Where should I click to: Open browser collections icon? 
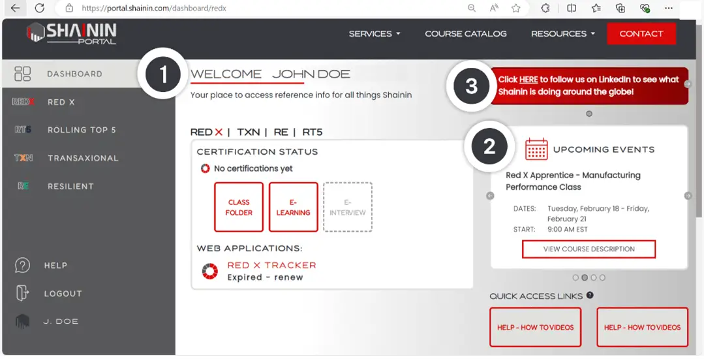(x=620, y=8)
